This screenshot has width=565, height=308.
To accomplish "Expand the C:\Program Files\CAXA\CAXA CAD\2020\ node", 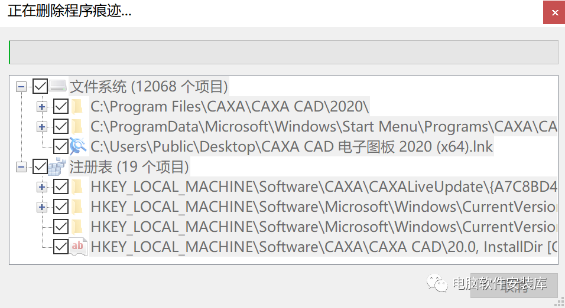I will [42, 107].
